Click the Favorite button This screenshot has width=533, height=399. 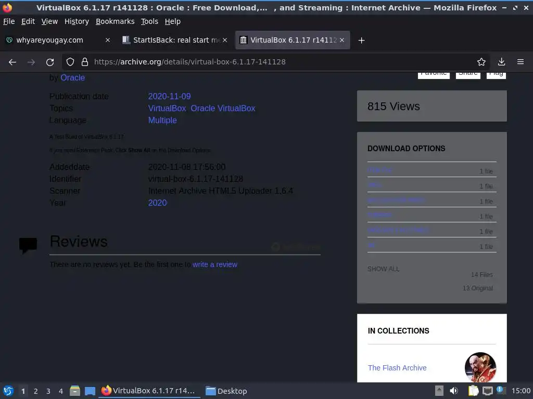tap(434, 75)
